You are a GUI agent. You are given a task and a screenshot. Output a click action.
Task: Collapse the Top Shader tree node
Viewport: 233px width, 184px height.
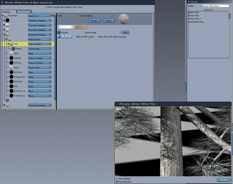click(x=3, y=15)
